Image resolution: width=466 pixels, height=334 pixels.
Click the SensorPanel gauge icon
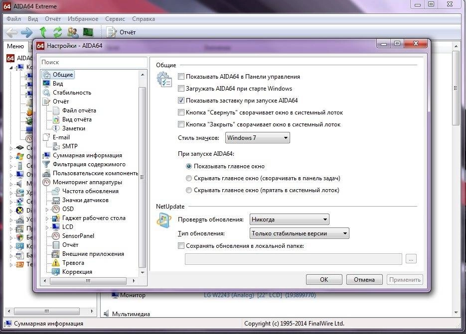[x=56, y=236]
